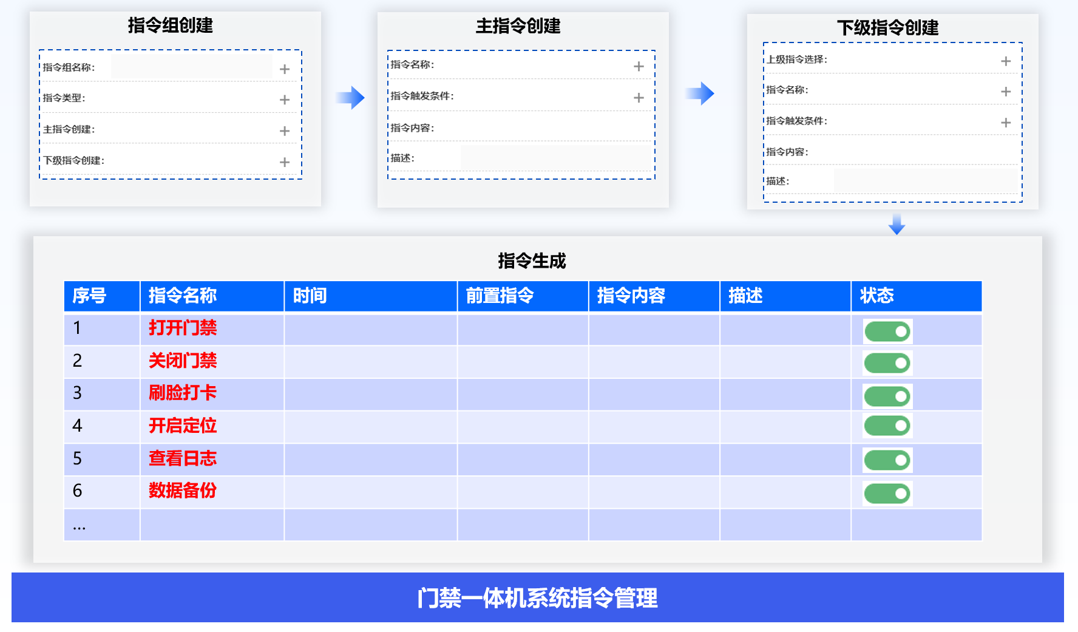Open the 刷脸打卡 command entry

(183, 393)
